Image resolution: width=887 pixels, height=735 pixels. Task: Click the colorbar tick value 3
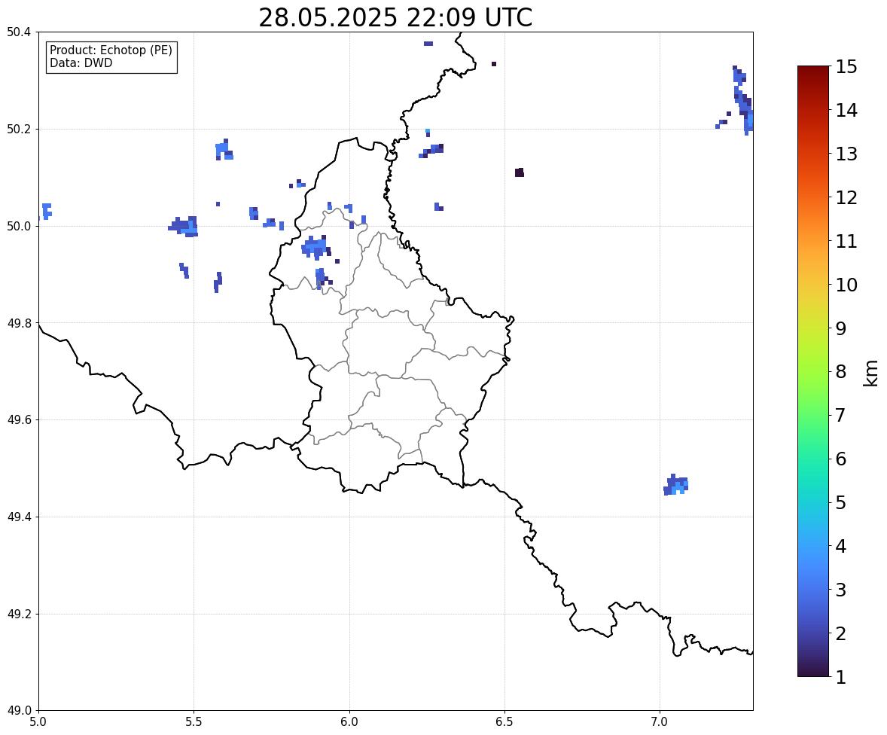[x=841, y=590]
